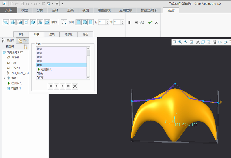231x158 pixels.
Task: Accept the warp feature with green checkmark
Action: pos(150,22)
